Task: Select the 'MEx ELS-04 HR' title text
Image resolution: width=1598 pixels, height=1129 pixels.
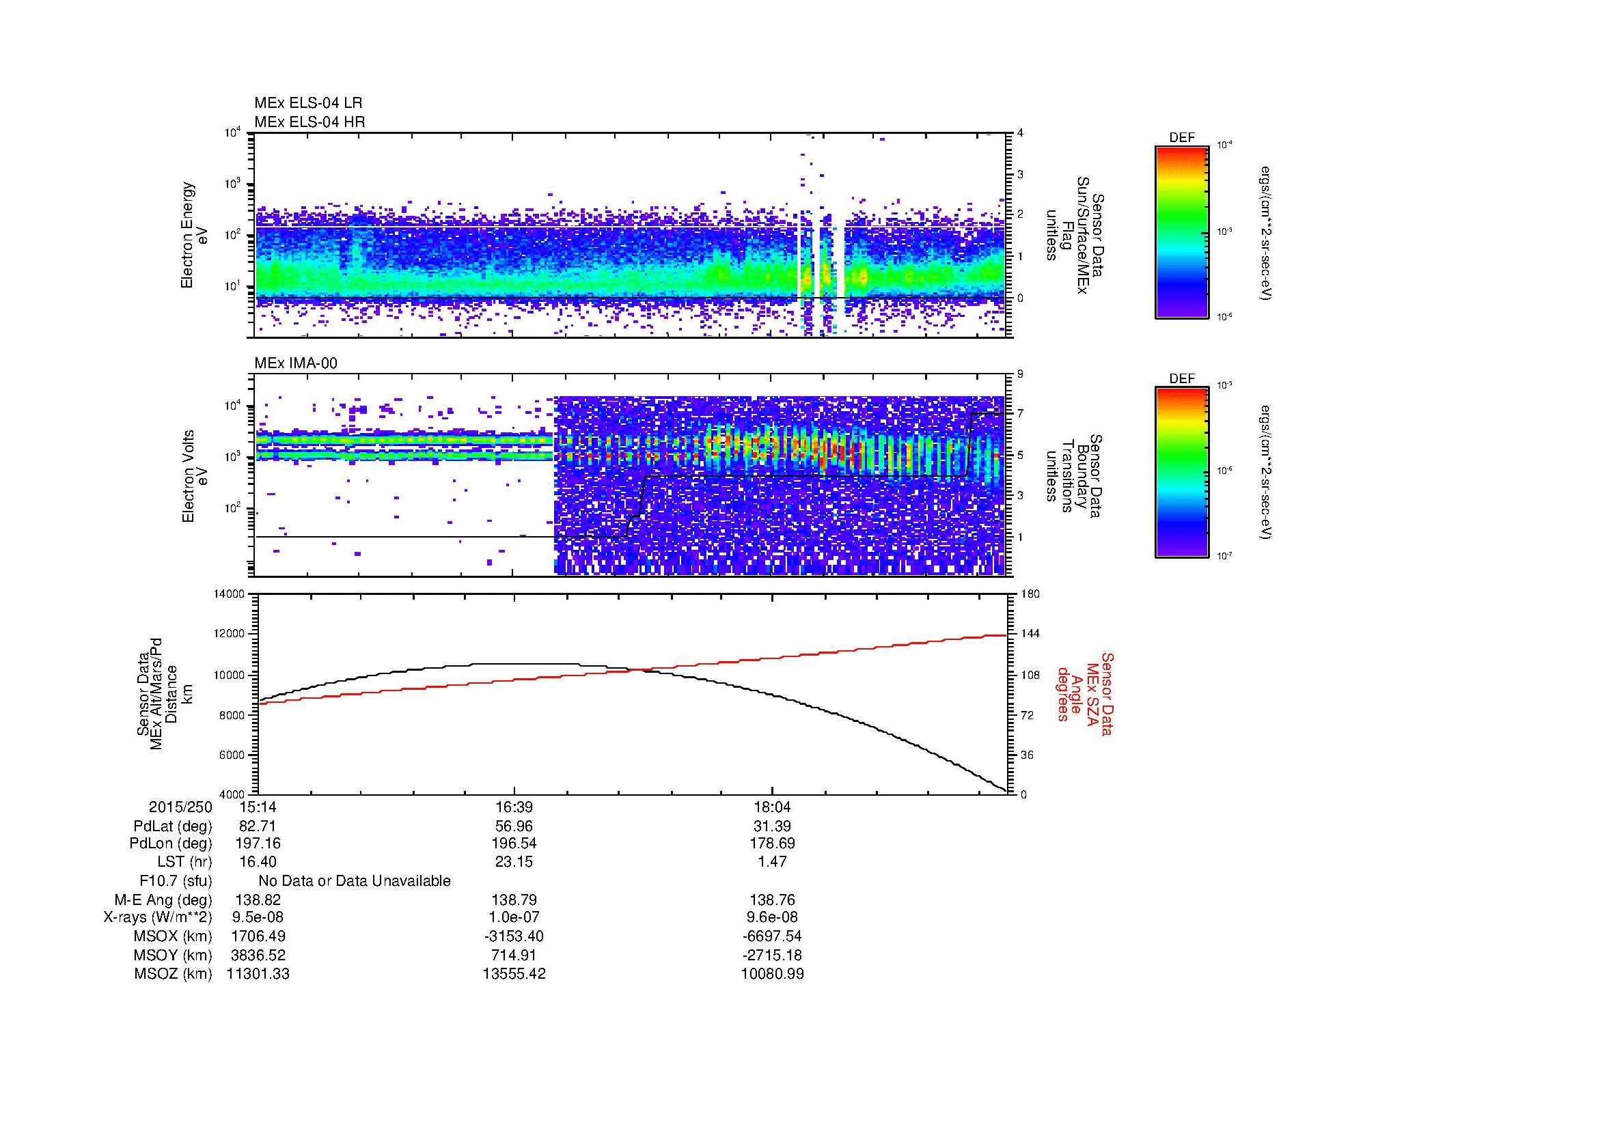Action: click(x=309, y=122)
